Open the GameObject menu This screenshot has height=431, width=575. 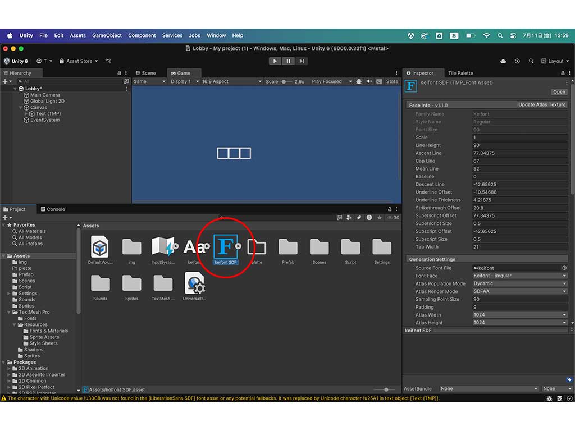pos(107,35)
